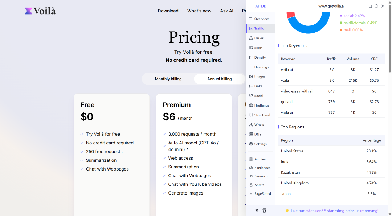Click the Hreflangs globe icon
Viewport: 392px width, 216px height.
pos(251,105)
